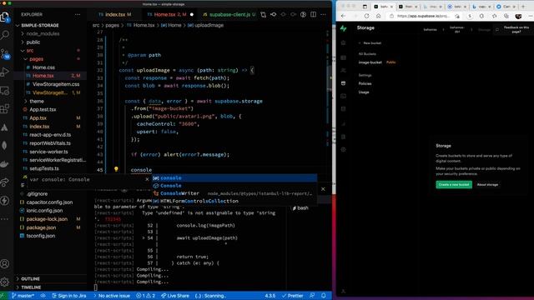The height and width of the screenshot is (300, 534).
Task: Open capacitor.config.json in explorer
Action: (49, 202)
